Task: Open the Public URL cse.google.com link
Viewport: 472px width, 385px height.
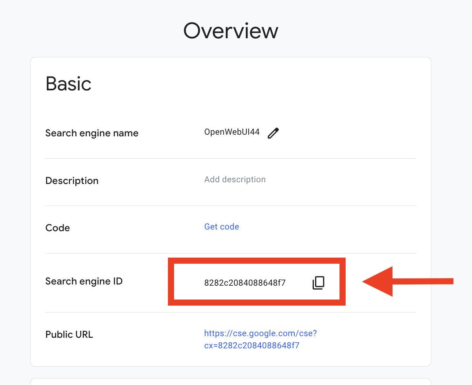Action: 260,339
